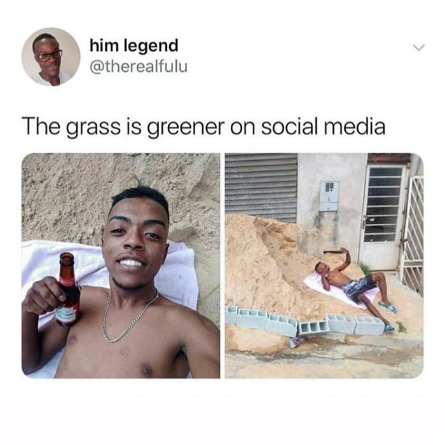Click the words social media in tweet
This screenshot has width=445, height=445.
coord(323,127)
